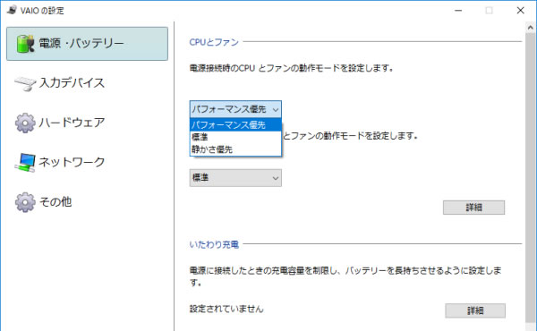537x331 pixels.
Task: Click the scrollbar up arrow
Action: click(x=531, y=28)
